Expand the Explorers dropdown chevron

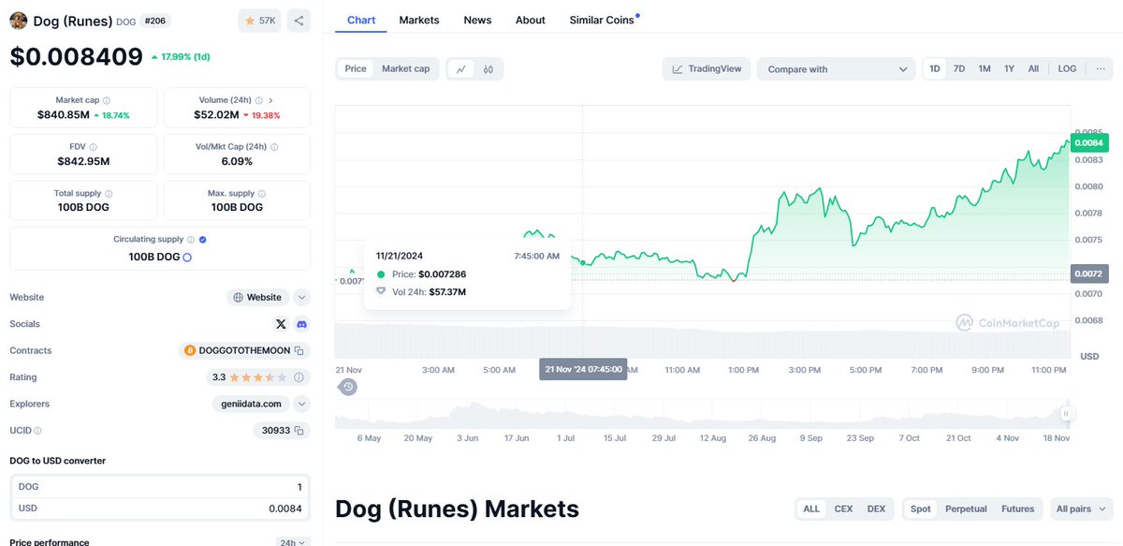click(x=301, y=404)
